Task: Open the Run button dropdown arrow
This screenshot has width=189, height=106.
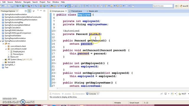Action: point(26,6)
